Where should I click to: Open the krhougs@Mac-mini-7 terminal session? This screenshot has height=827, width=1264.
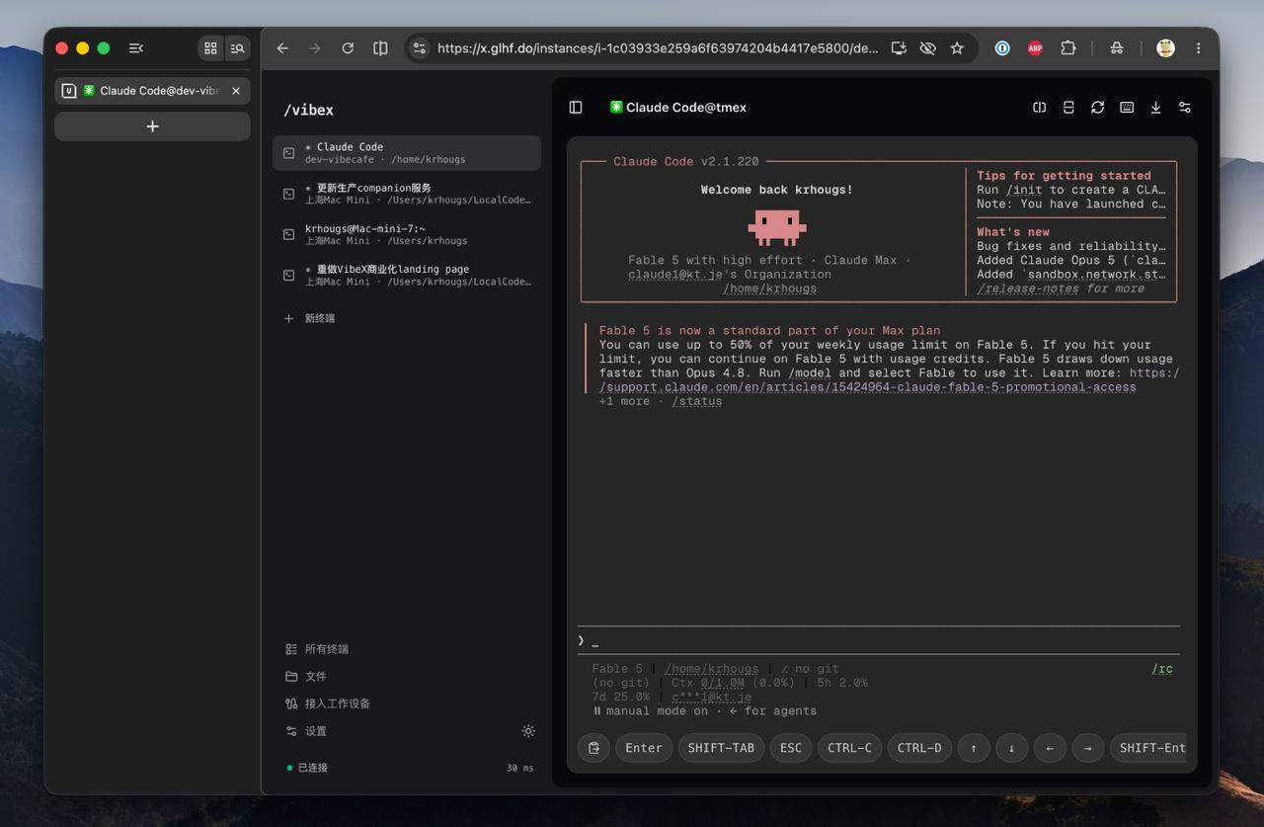click(407, 234)
